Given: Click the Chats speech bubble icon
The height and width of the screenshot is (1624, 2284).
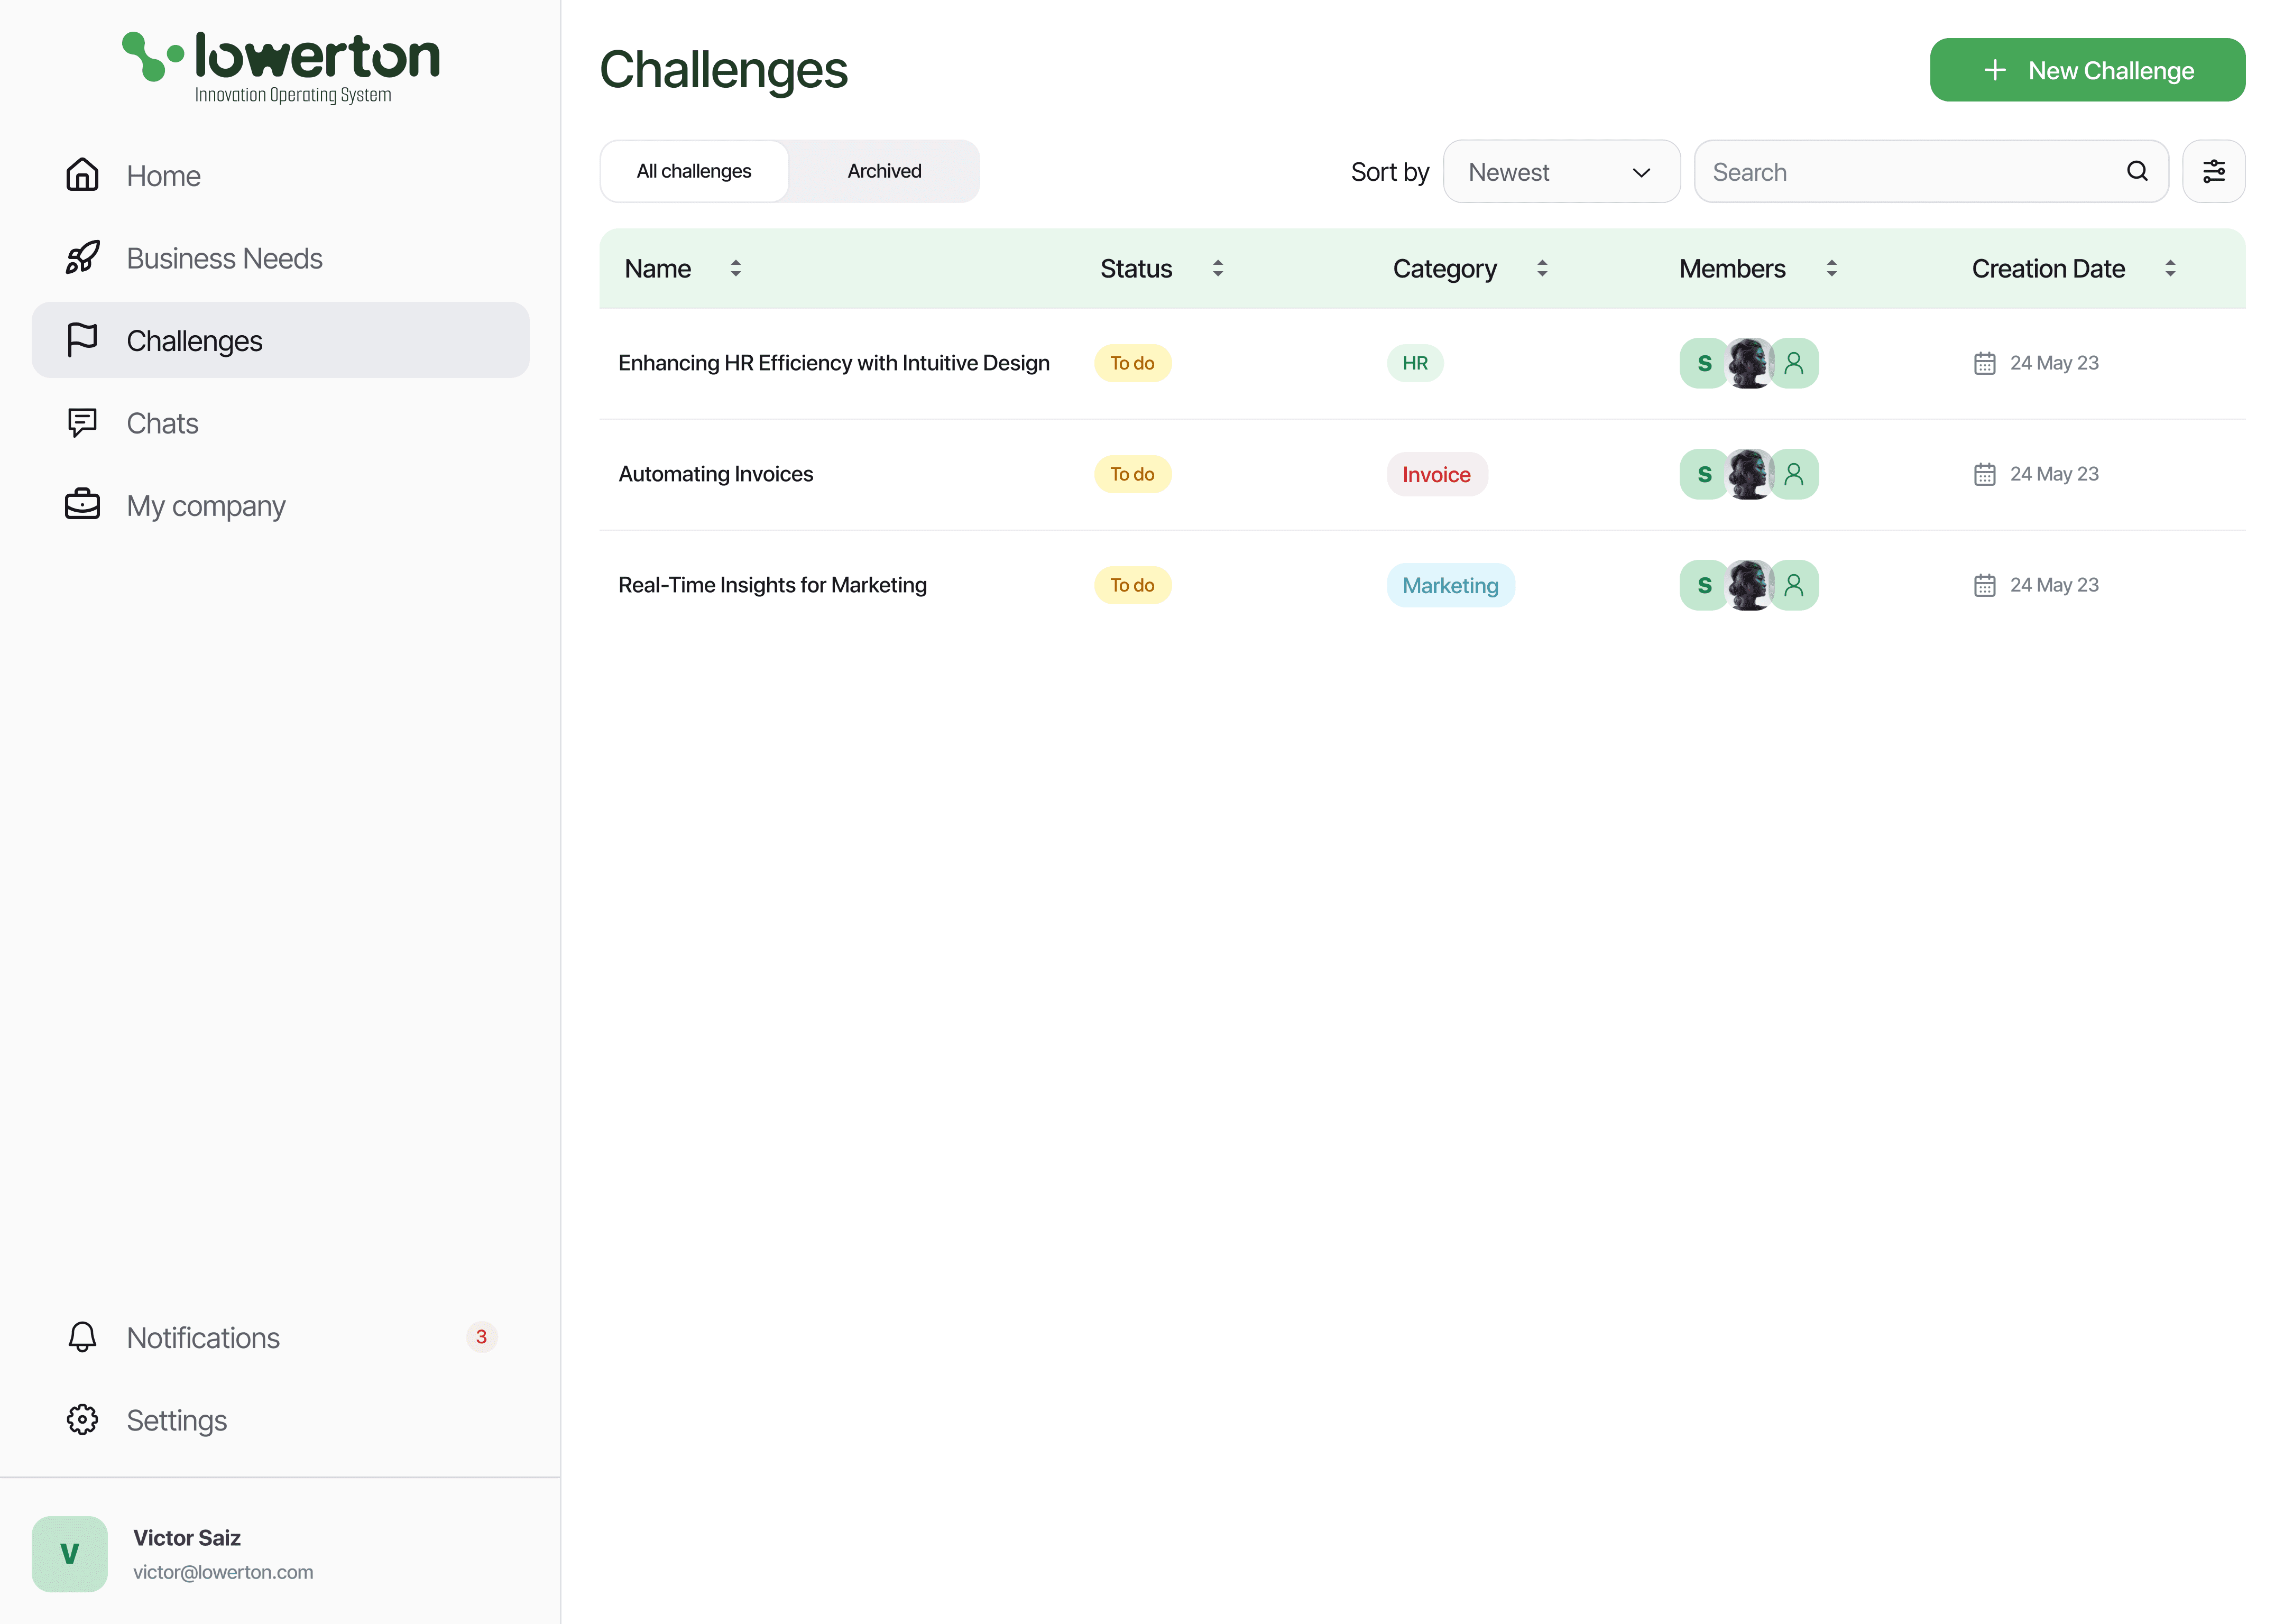Looking at the screenshot, I should coord(82,422).
